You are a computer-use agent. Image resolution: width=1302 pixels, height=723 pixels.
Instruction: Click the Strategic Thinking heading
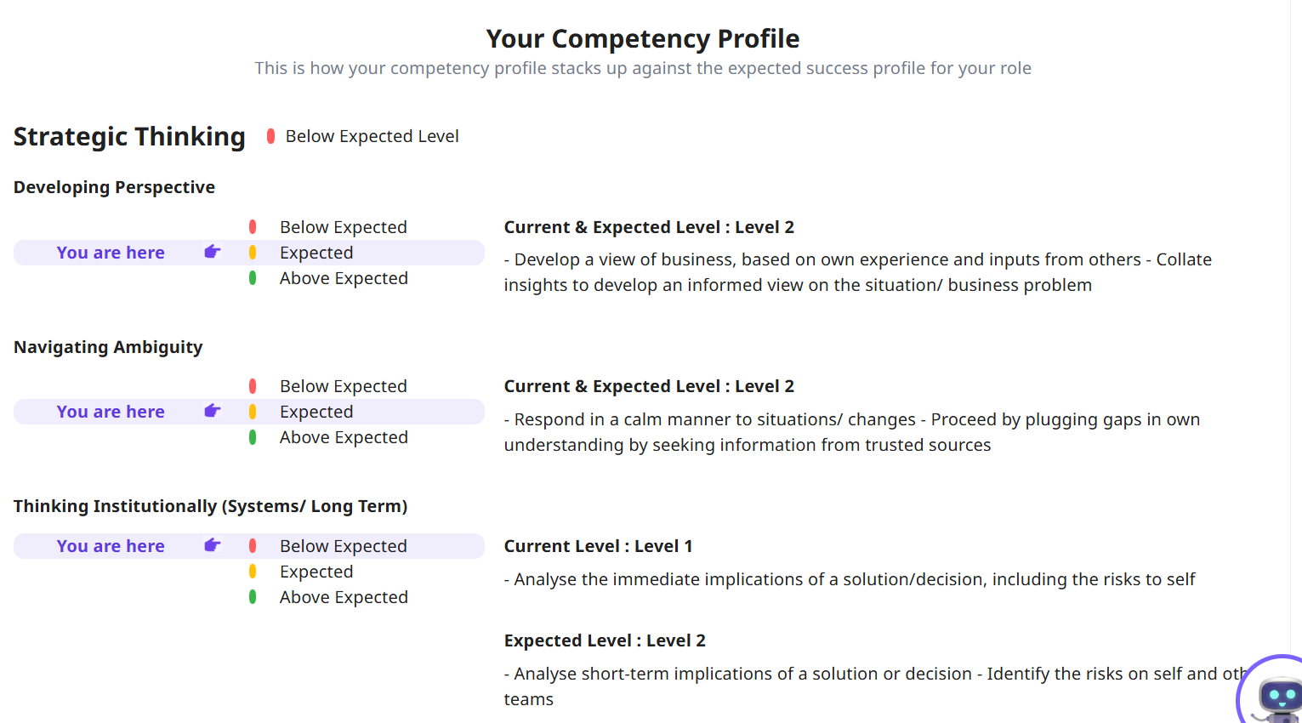(129, 137)
